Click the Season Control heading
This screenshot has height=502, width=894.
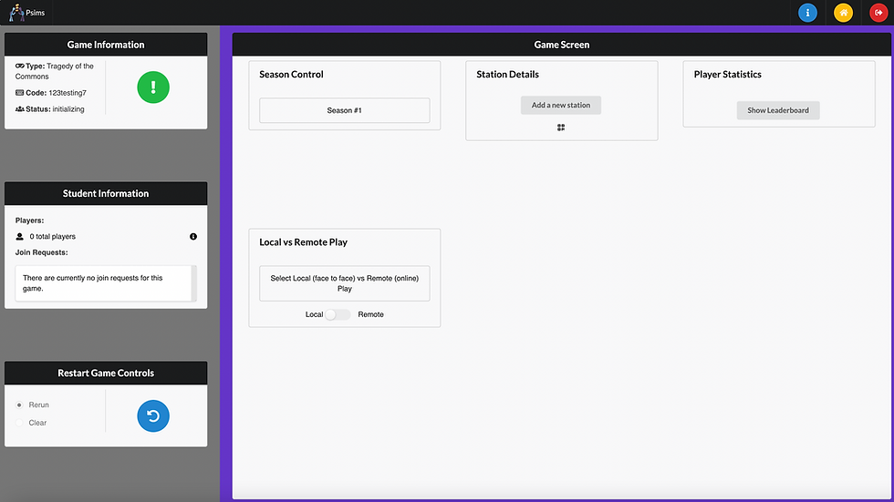[291, 75]
